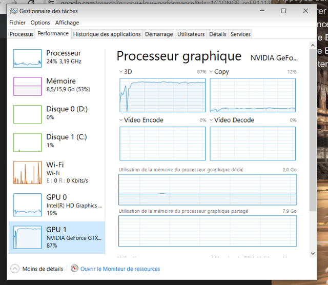
Task: Click the 2,0 Go dedicated memory value
Action: (290, 170)
